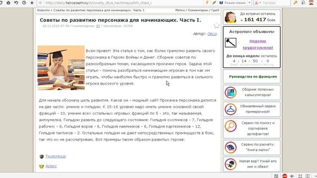Open author Qelo profile link
The height and width of the screenshot is (178, 317).
point(212,34)
